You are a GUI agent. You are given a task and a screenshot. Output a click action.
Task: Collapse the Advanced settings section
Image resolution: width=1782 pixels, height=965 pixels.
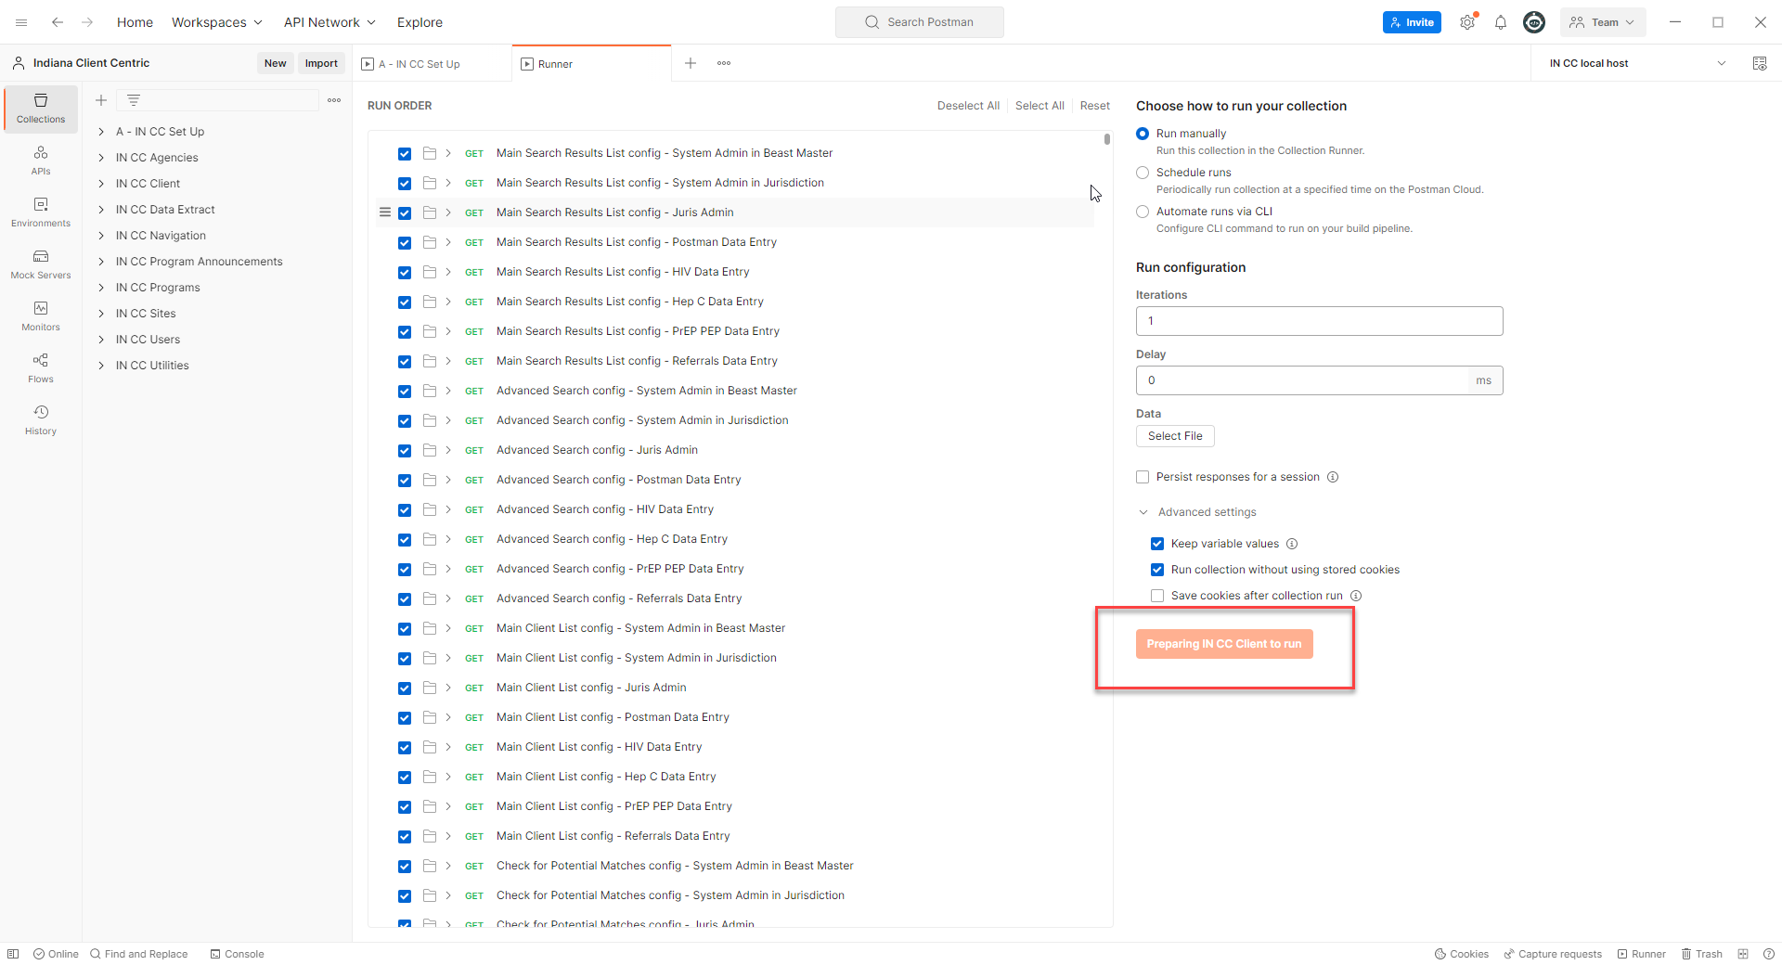pos(1142,511)
